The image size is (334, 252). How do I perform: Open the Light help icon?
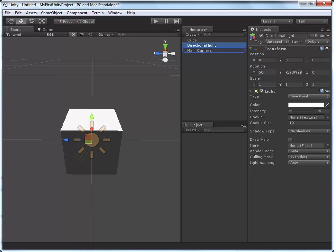(322, 91)
